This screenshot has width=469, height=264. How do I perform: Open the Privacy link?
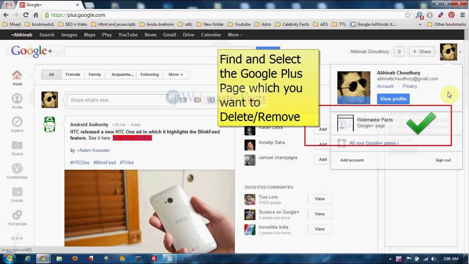pos(410,86)
